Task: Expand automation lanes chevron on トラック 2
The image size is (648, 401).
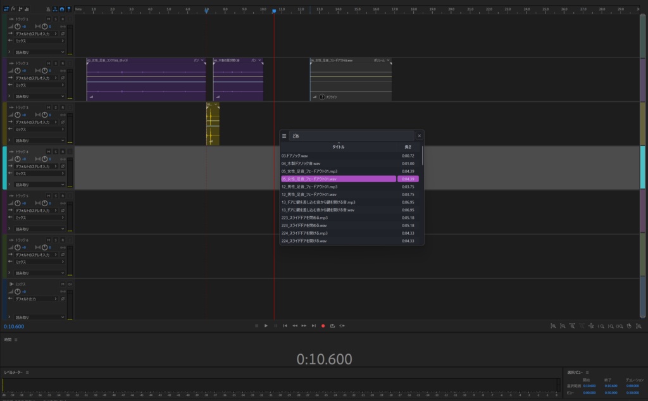Action: click(9, 96)
